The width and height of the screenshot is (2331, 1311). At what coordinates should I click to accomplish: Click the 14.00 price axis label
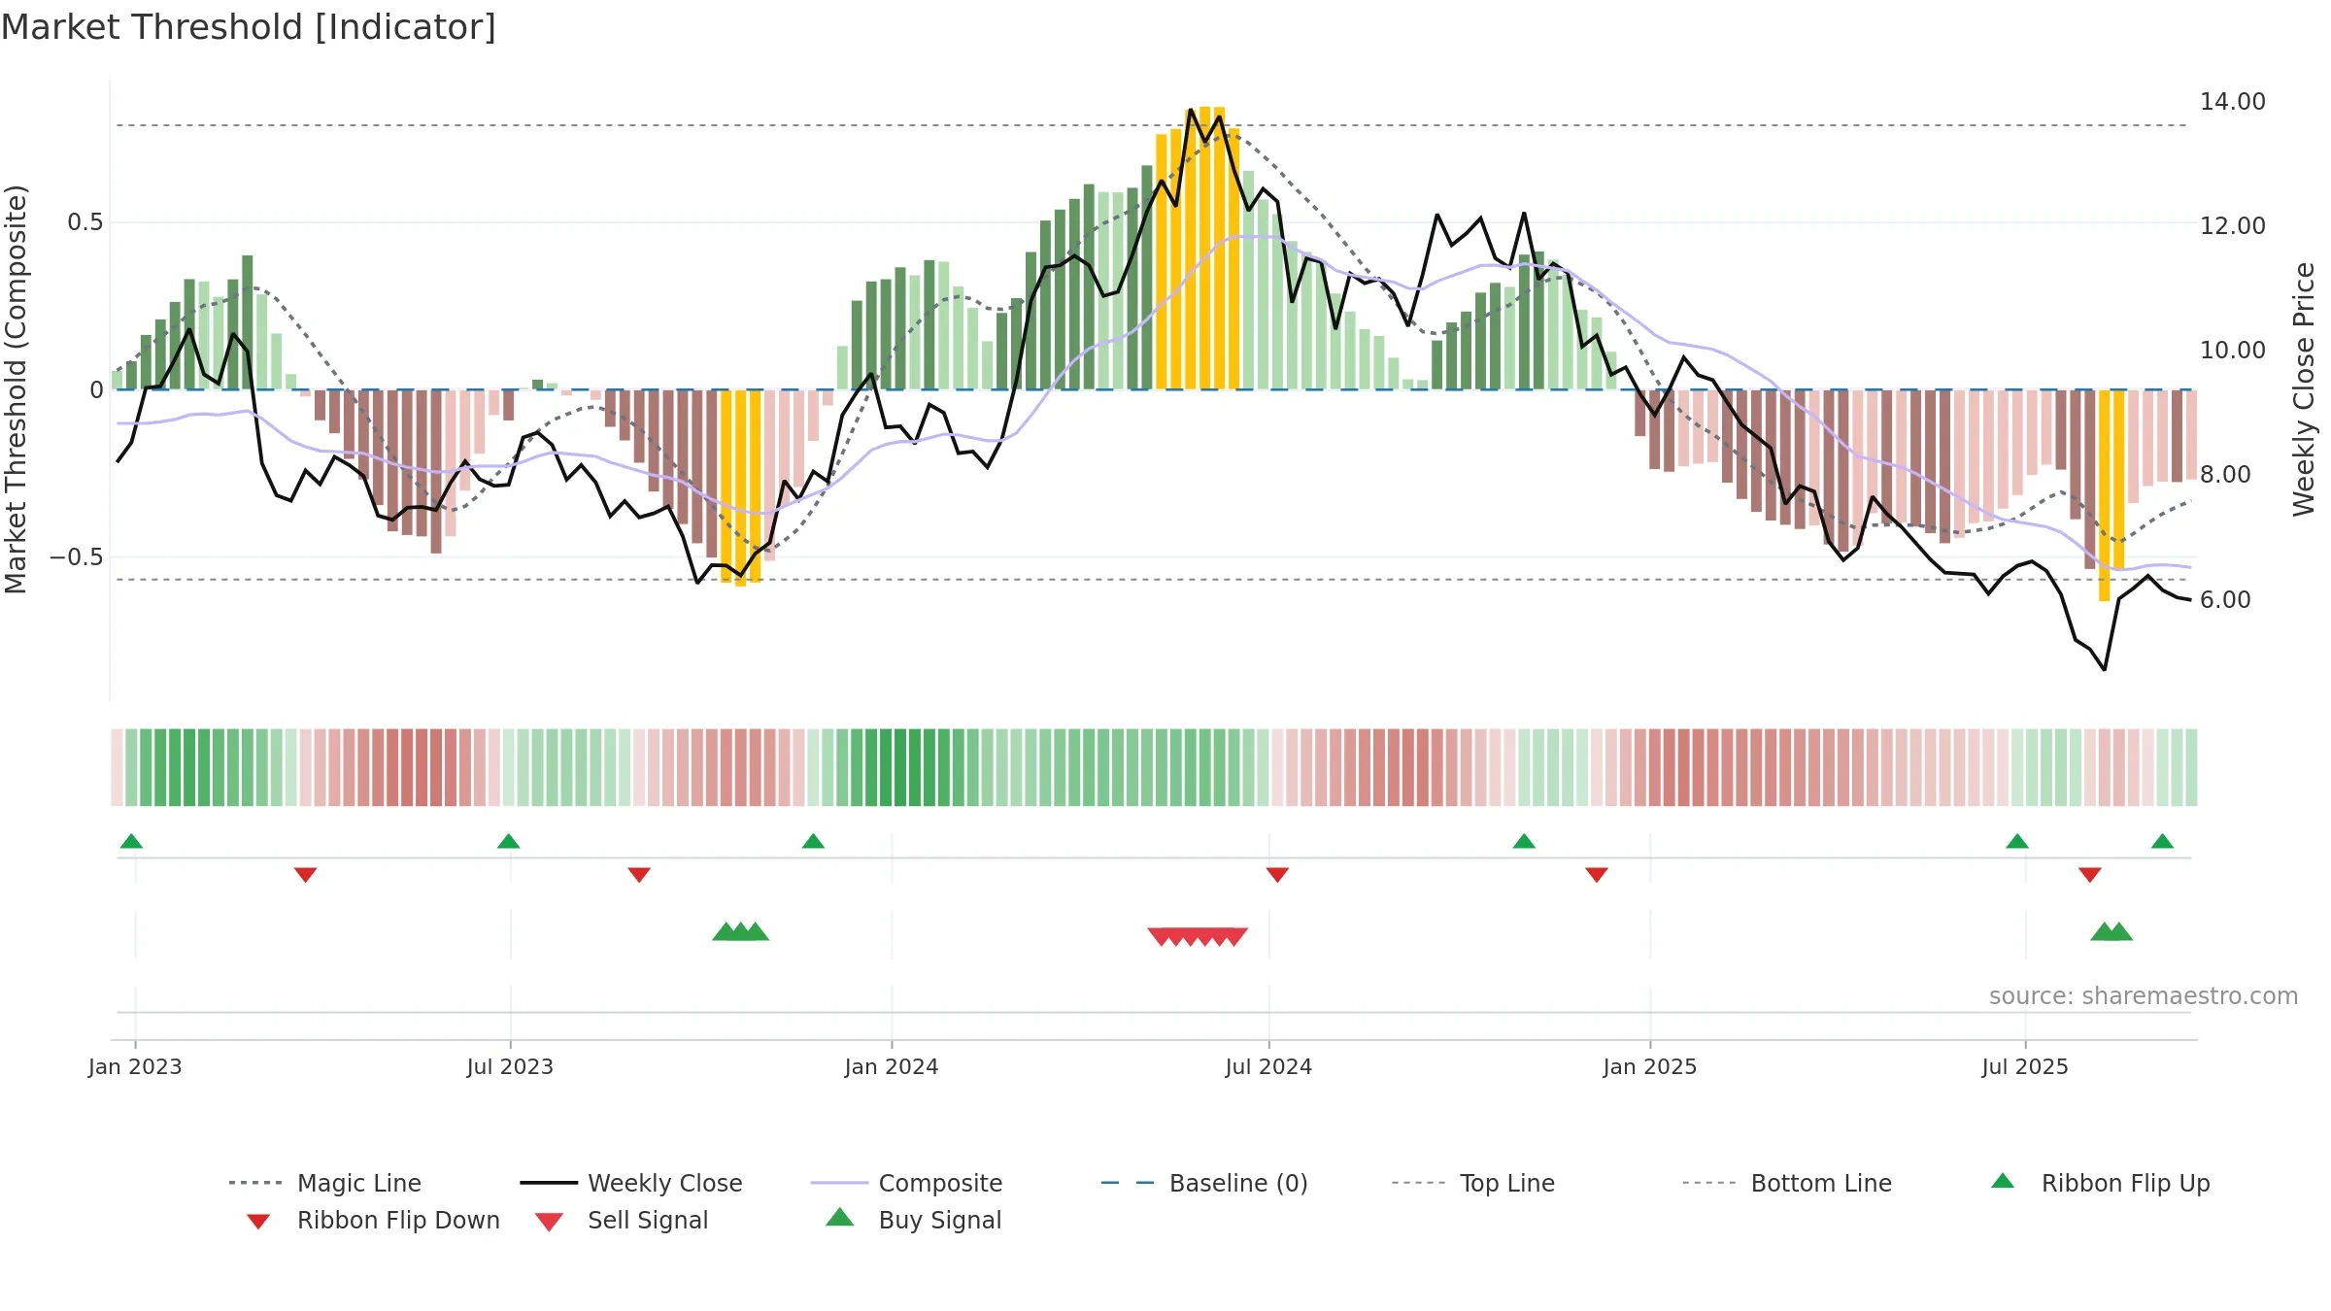[2233, 101]
